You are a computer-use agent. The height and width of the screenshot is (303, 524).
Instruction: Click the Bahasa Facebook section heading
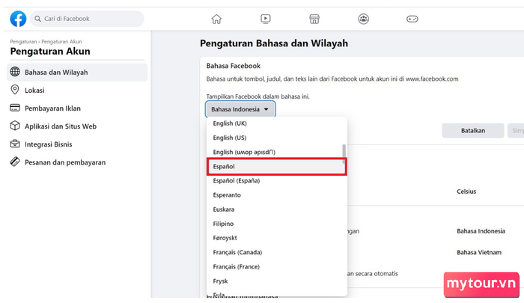(x=234, y=66)
